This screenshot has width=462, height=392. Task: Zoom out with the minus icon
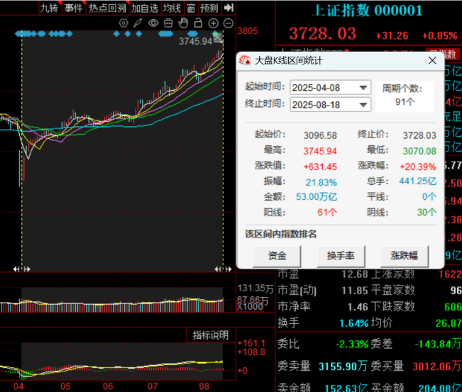tap(229, 23)
